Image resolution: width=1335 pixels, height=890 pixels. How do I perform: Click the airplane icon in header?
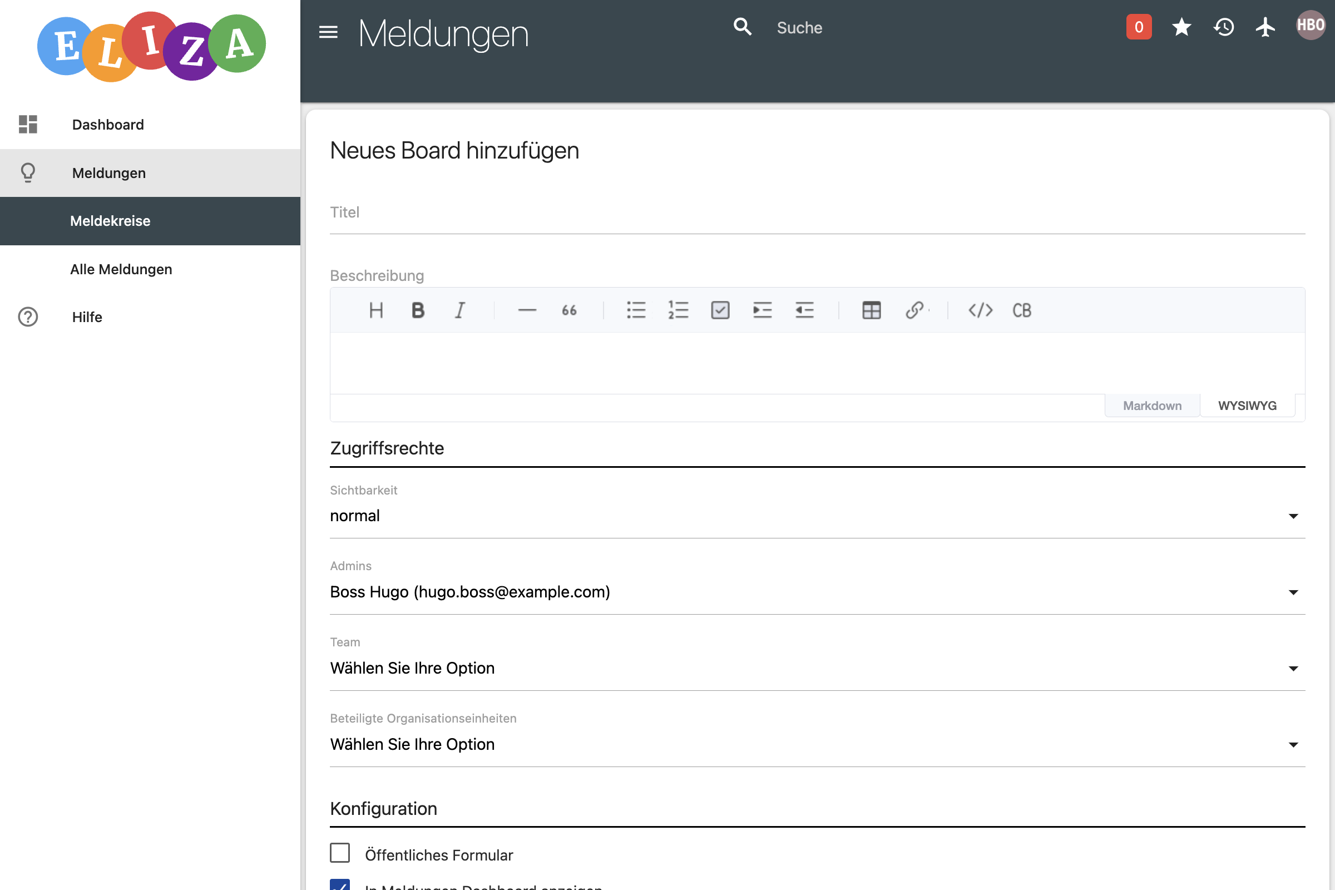1265,27
